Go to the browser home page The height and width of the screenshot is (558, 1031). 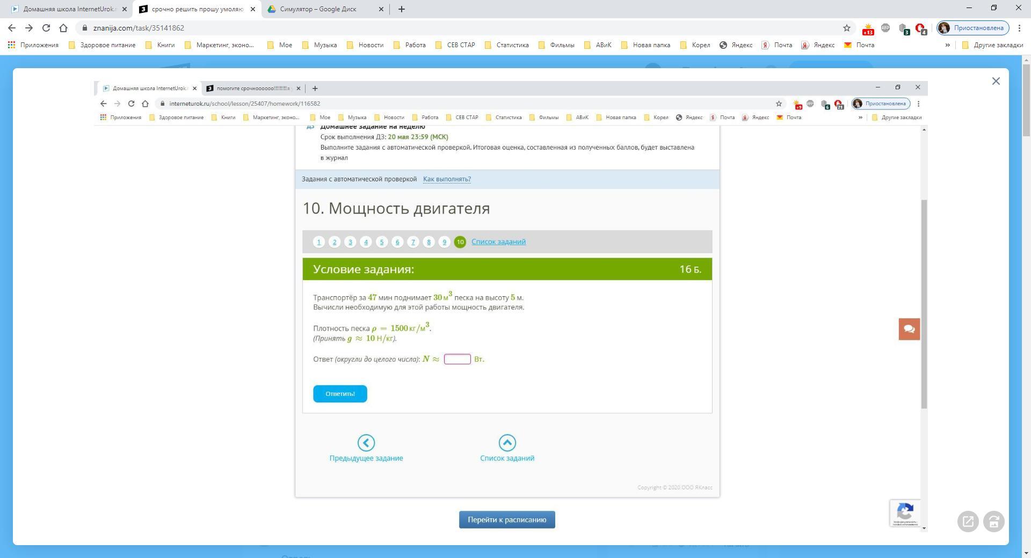63,28
